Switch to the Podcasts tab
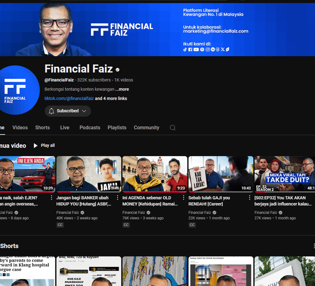The height and width of the screenshot is (286, 315). point(90,128)
